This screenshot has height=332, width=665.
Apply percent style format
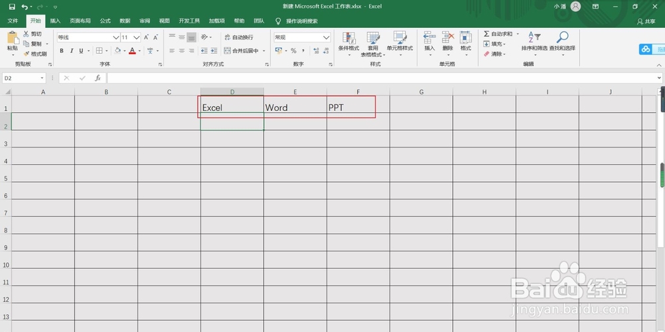[293, 51]
